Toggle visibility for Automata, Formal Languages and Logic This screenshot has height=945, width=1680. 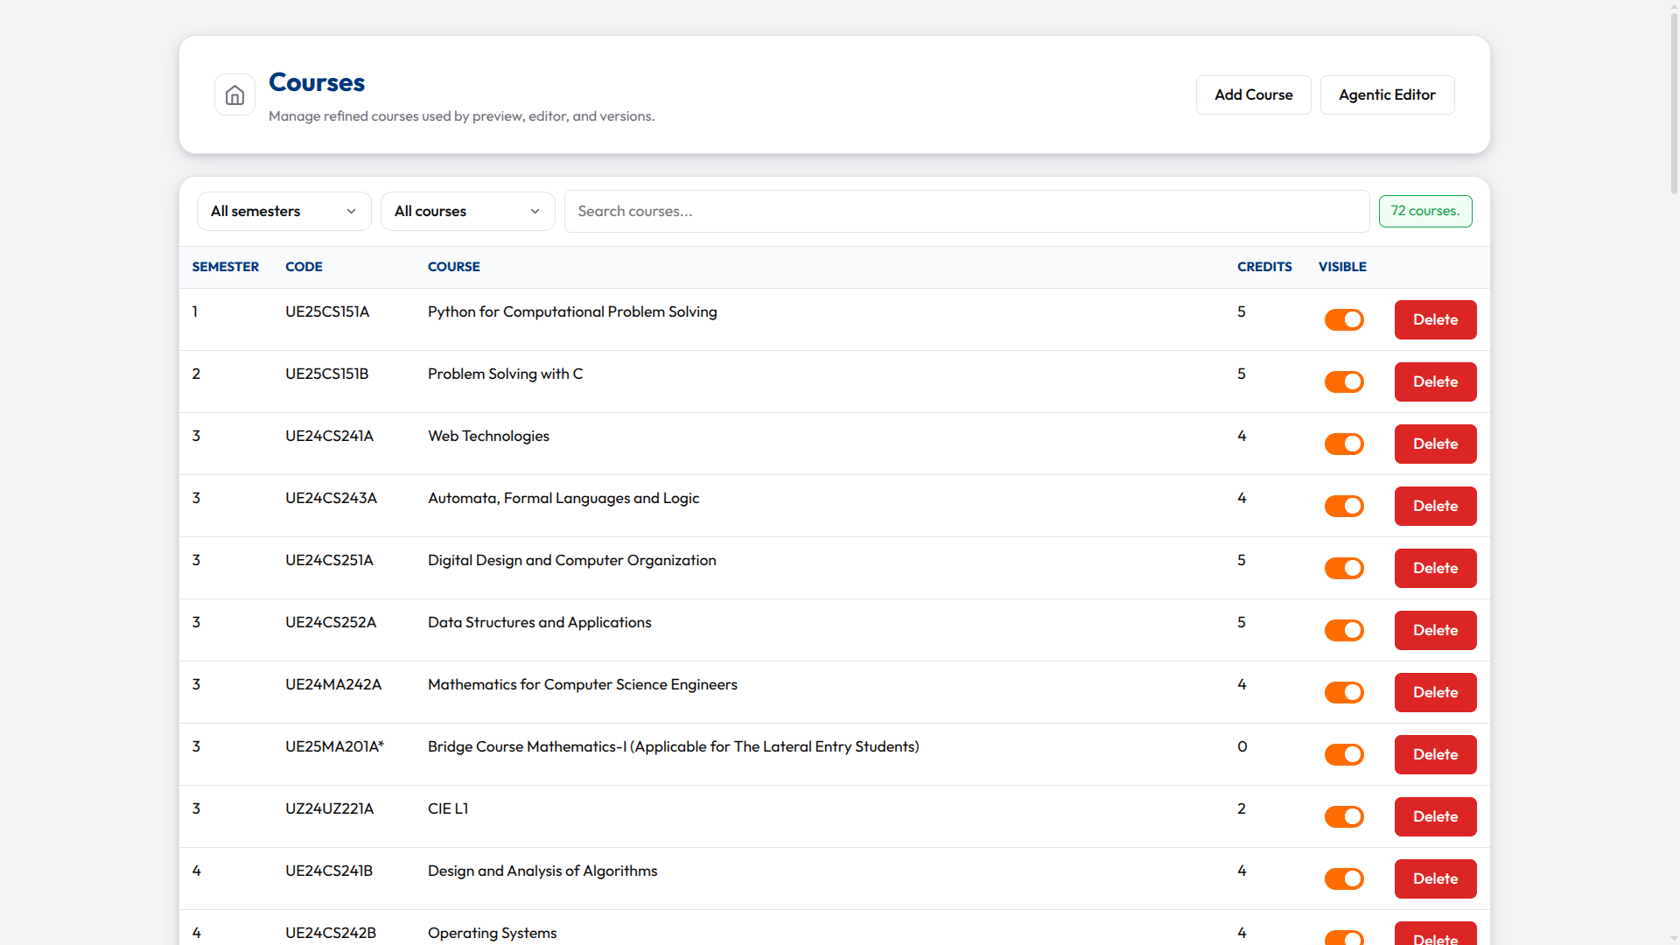[1344, 506]
